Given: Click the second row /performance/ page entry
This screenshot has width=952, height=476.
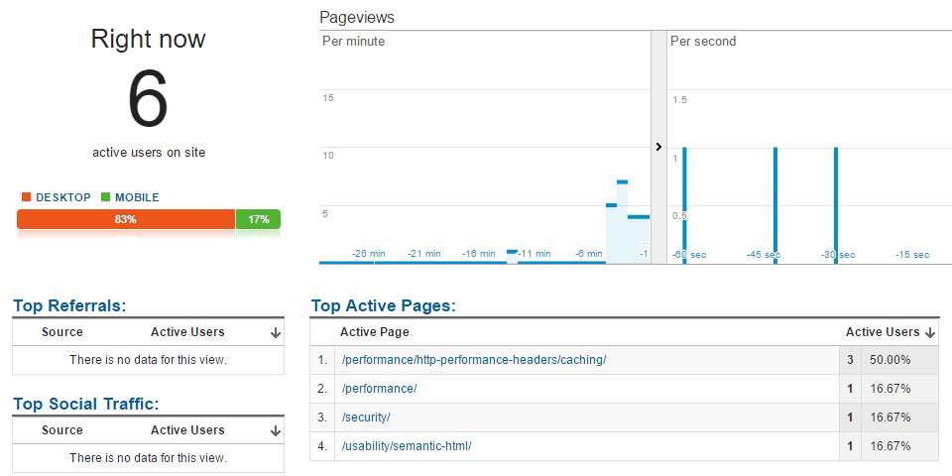Looking at the screenshot, I should click(x=378, y=389).
